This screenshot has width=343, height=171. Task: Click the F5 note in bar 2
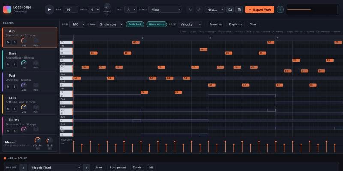203,50
